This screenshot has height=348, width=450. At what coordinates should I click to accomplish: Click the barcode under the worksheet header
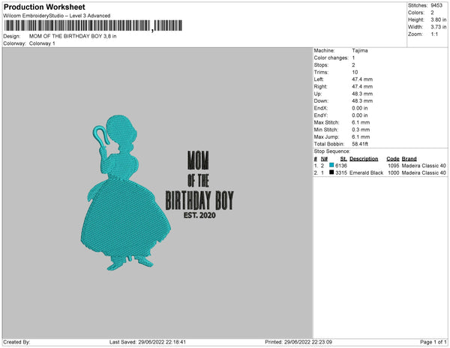(x=93, y=25)
